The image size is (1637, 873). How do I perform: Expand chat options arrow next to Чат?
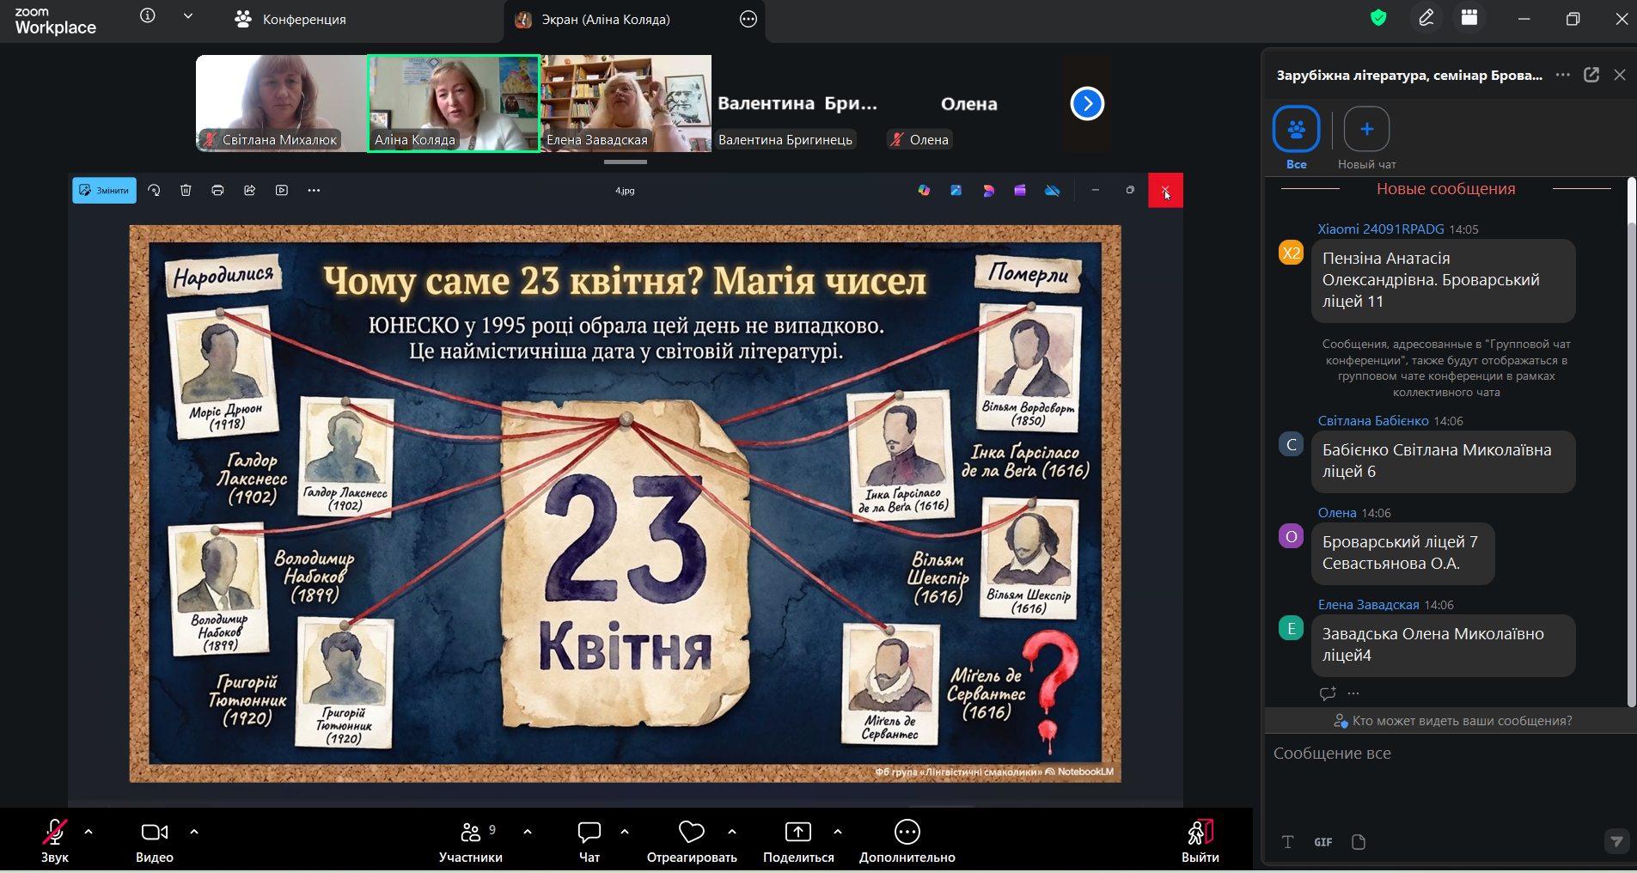coord(625,832)
